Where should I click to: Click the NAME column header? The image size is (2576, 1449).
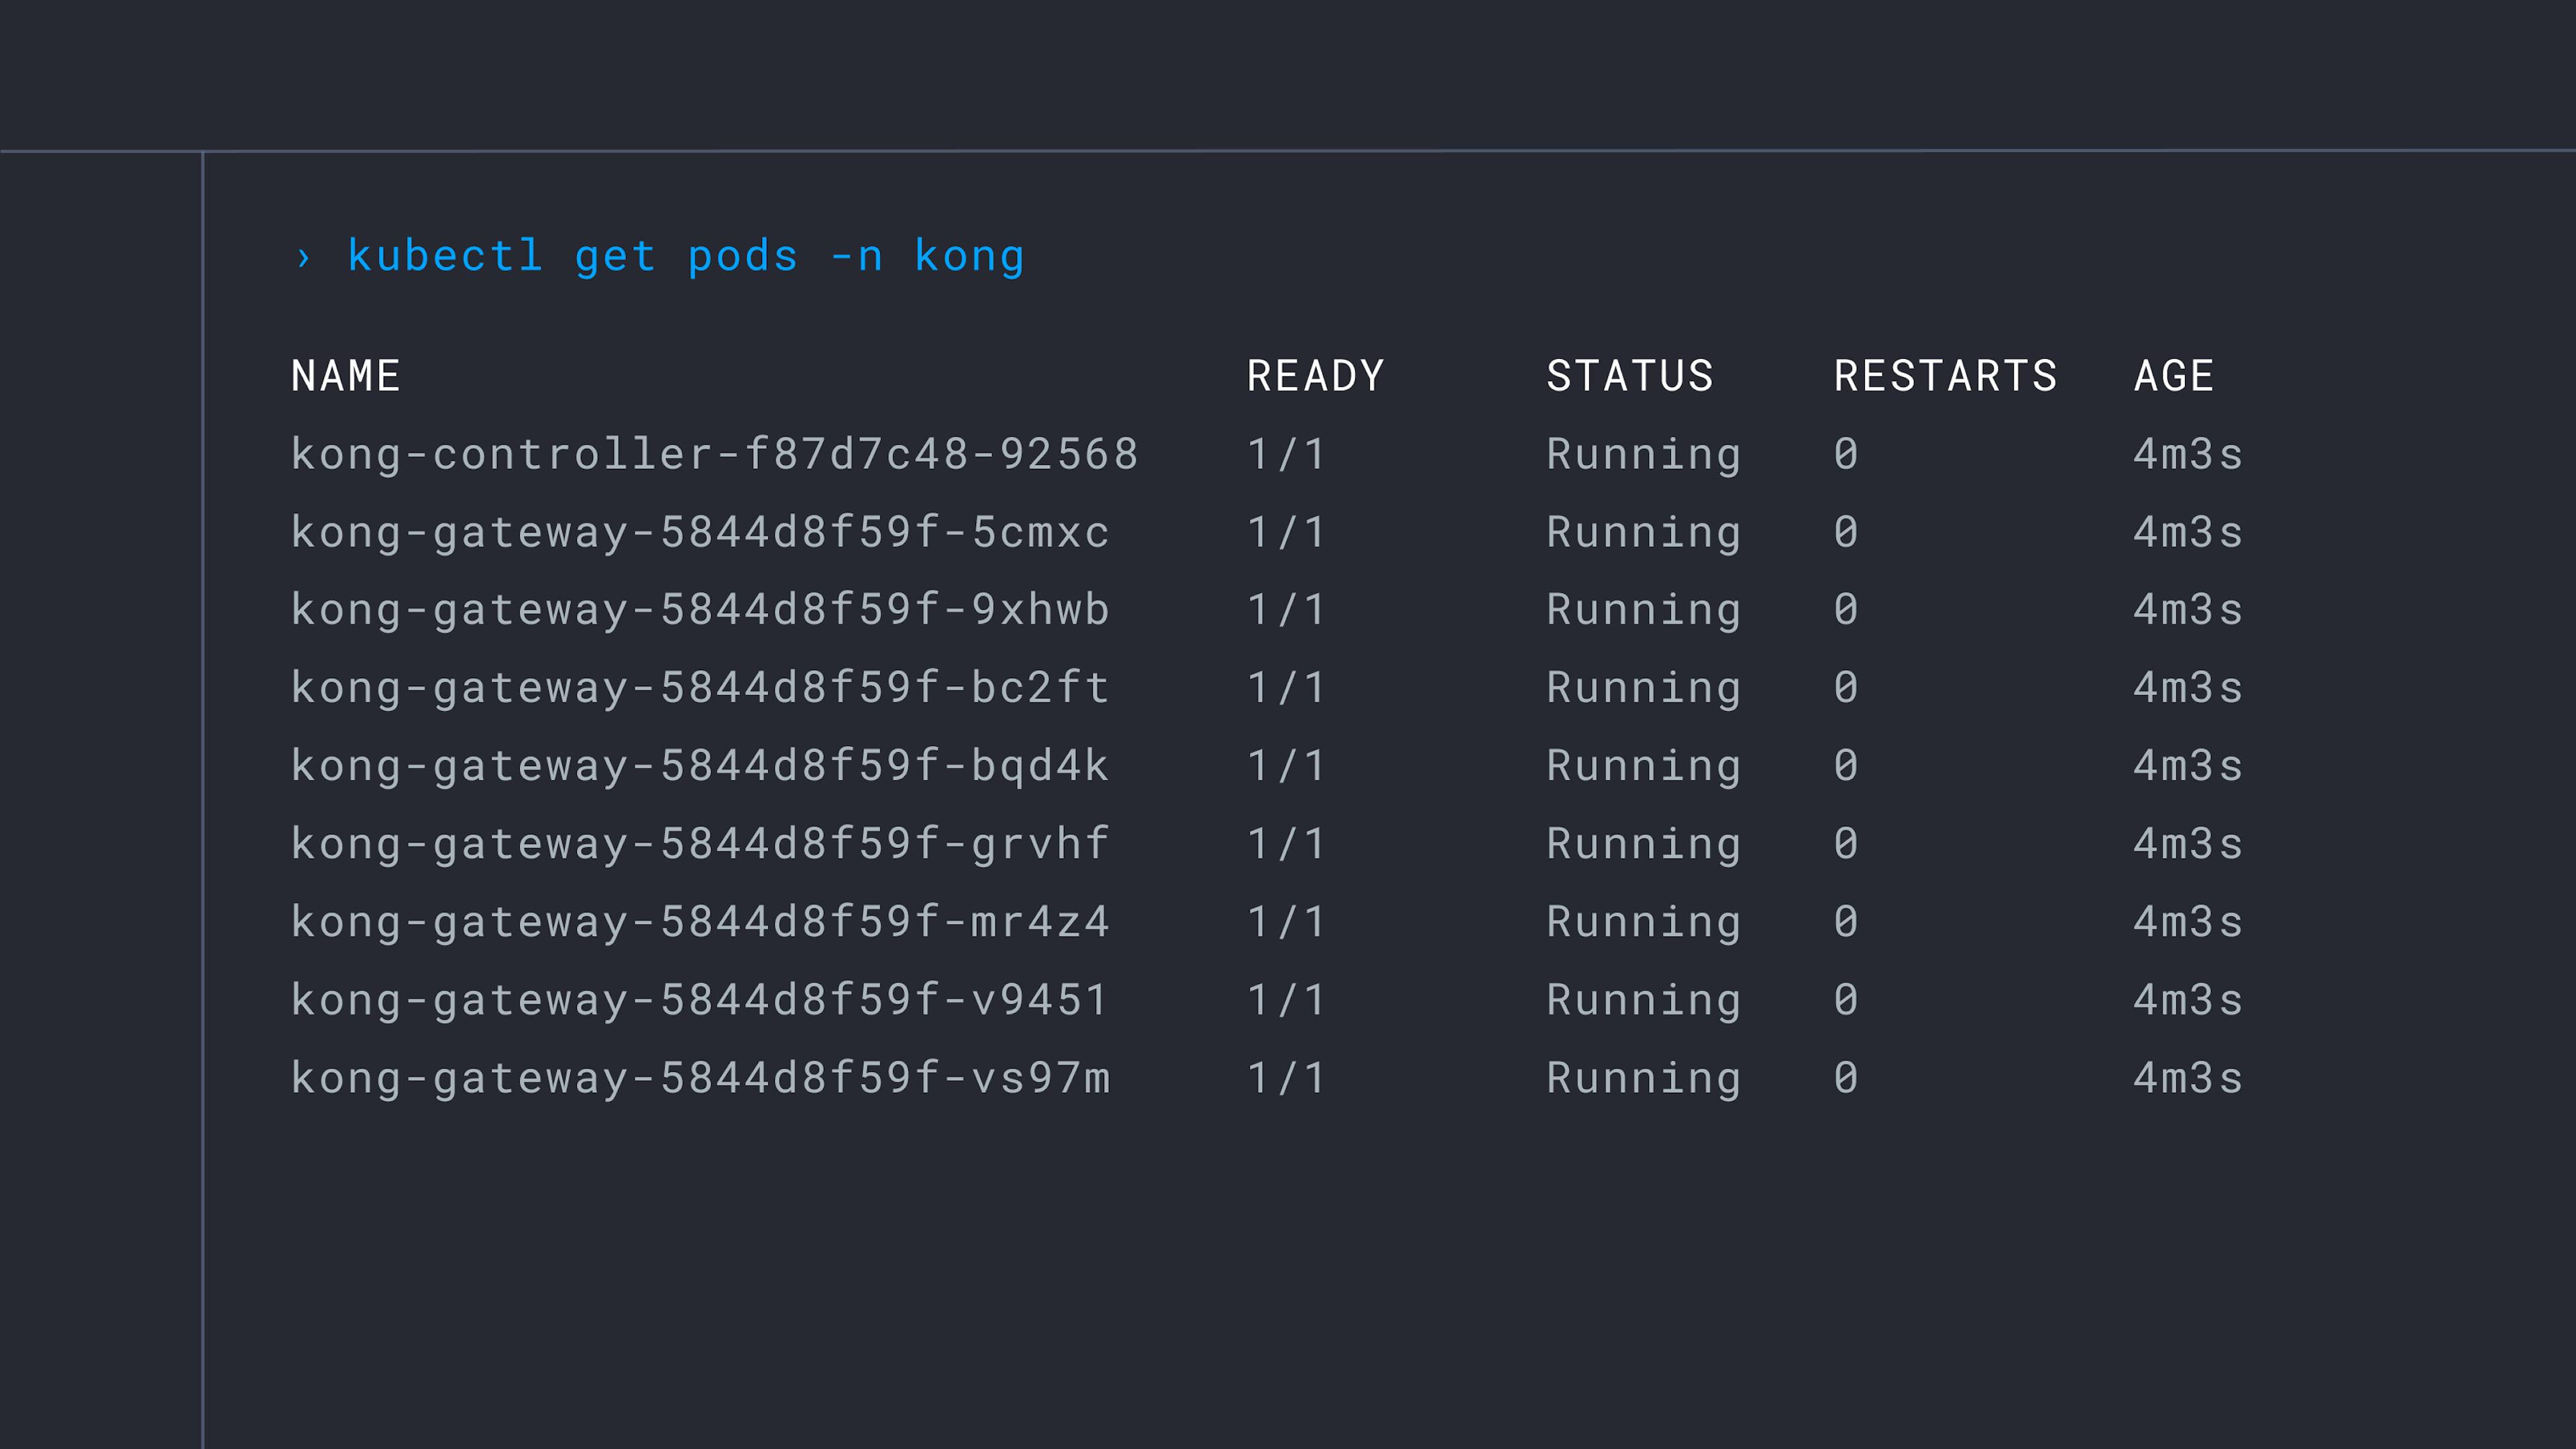(x=345, y=376)
